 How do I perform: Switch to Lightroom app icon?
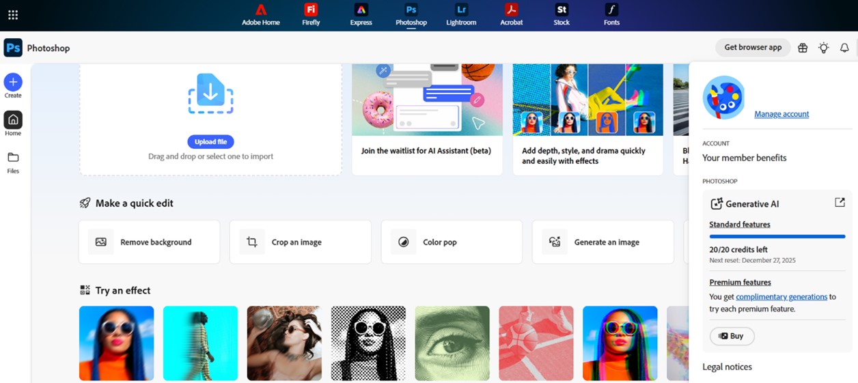point(461,10)
